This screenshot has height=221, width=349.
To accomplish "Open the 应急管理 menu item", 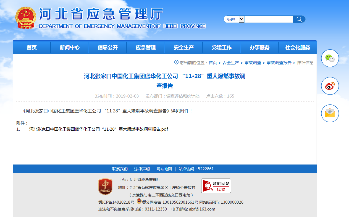I will tap(146, 47).
